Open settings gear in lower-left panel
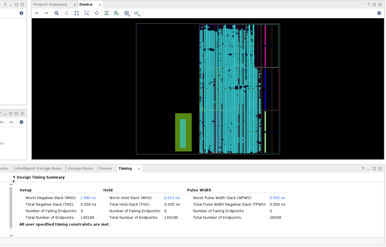Viewport: 386px width, 247px height. [21, 122]
